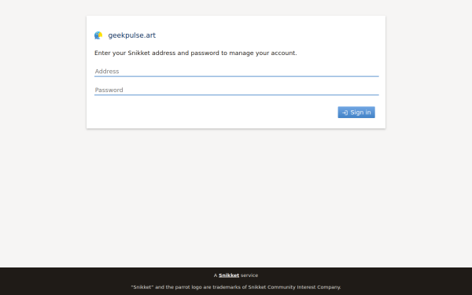The image size is (472, 295).
Task: Click the word "account" in instructions
Action: (x=283, y=53)
